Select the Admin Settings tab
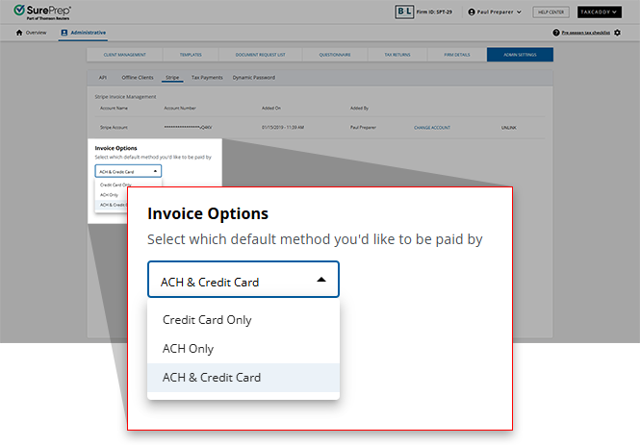 [x=520, y=55]
